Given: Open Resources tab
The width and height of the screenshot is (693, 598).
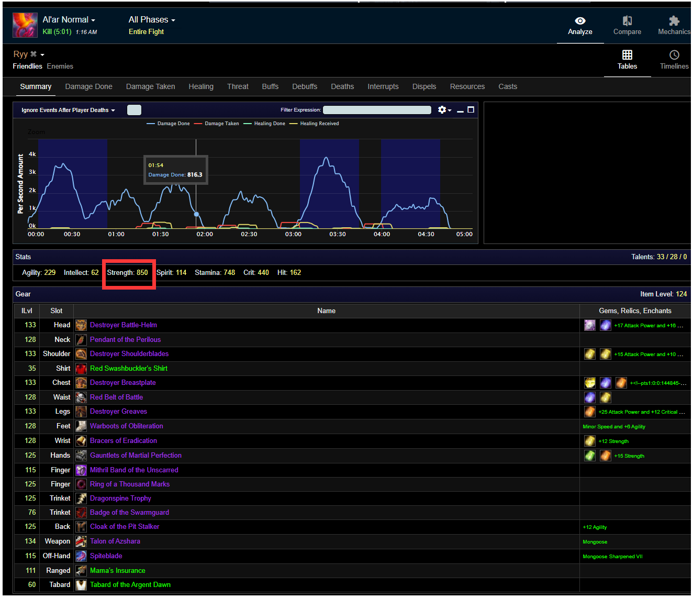Looking at the screenshot, I should point(467,86).
